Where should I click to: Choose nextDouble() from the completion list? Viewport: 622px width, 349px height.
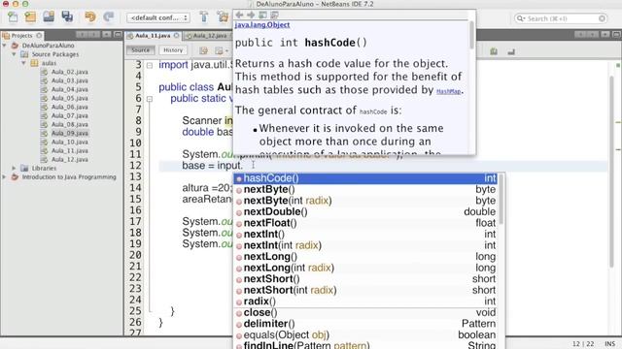click(366, 212)
